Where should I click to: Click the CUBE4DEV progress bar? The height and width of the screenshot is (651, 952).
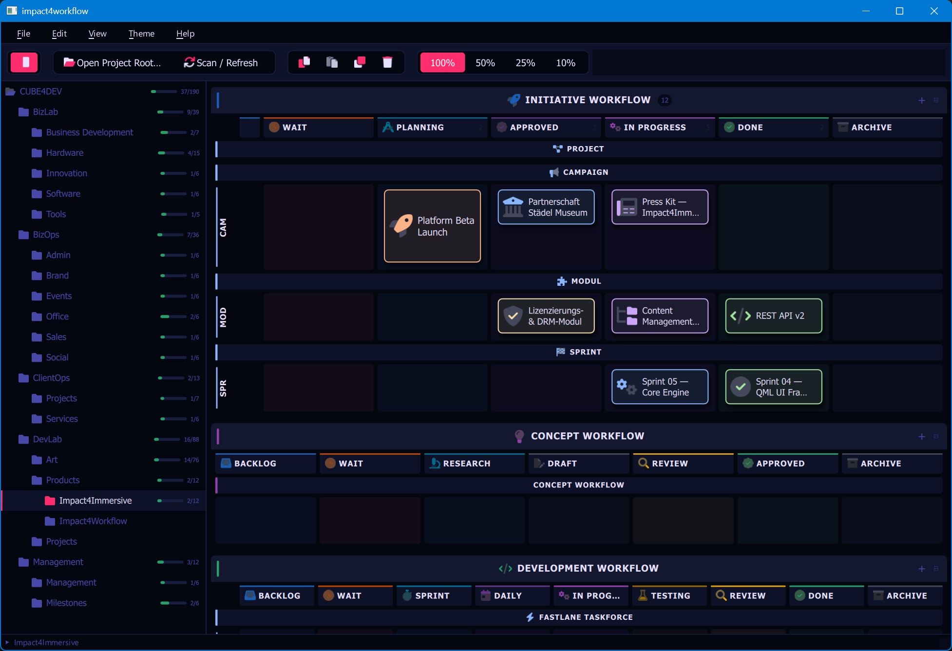[164, 92]
